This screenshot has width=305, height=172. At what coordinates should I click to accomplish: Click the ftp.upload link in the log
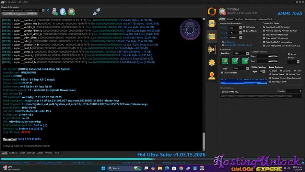coord(9,139)
